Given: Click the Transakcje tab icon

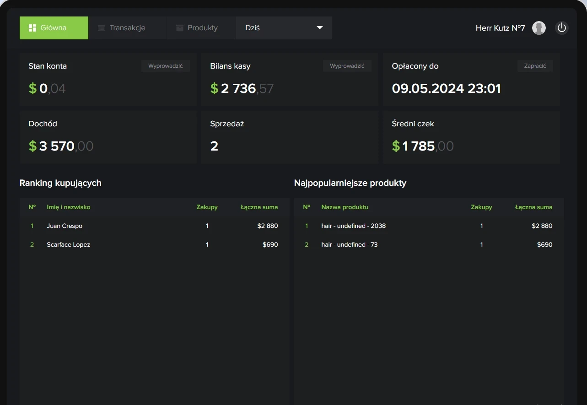Looking at the screenshot, I should (x=102, y=28).
